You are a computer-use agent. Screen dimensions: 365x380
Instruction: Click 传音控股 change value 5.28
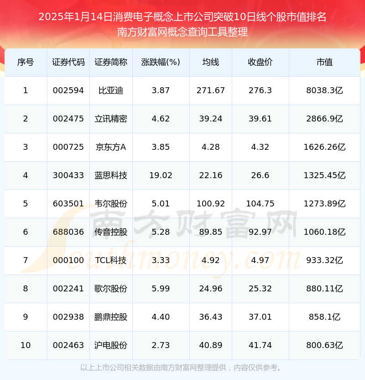161,232
